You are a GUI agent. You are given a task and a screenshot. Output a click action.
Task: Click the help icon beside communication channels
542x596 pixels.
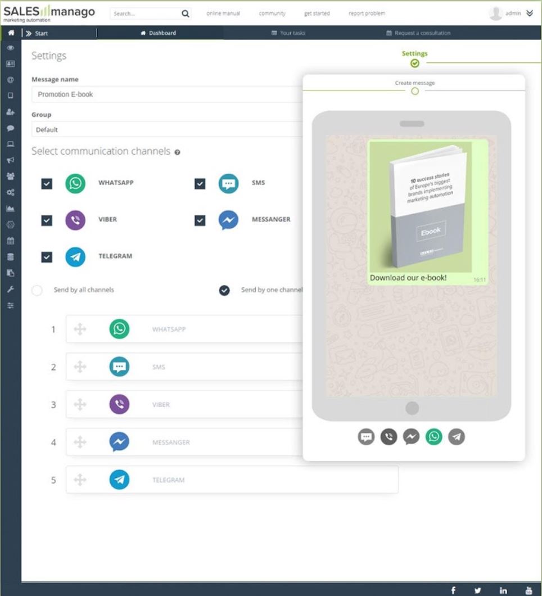click(178, 152)
